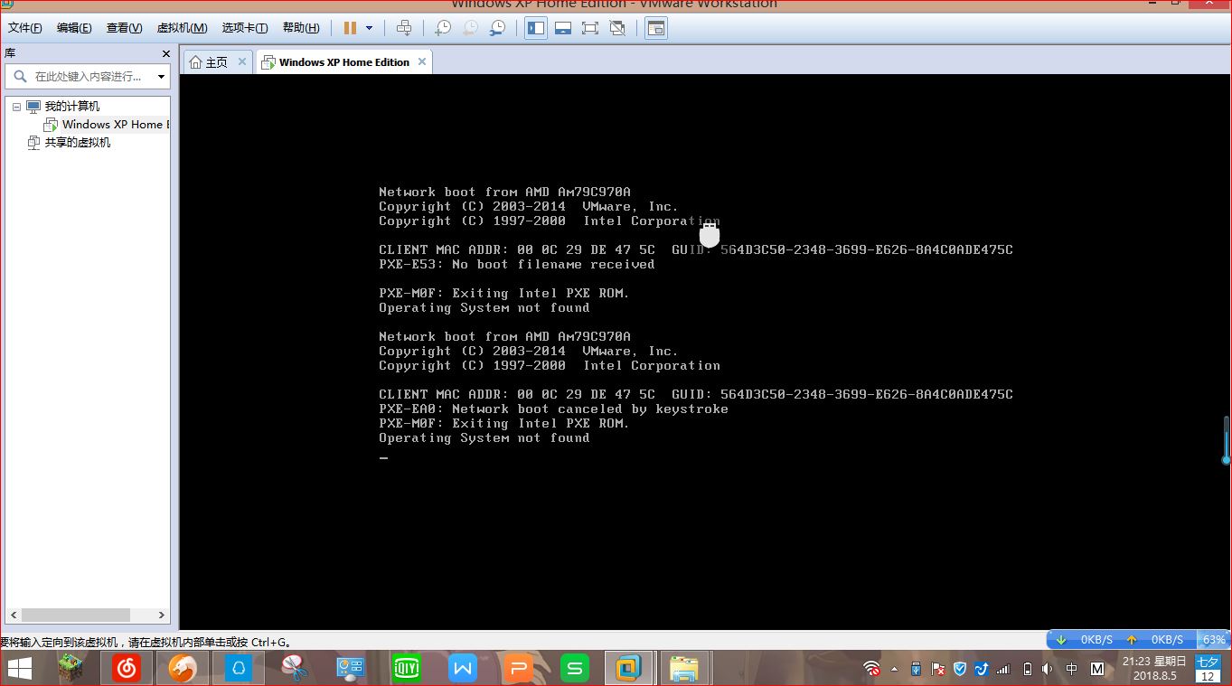Toggle the console view button

tap(656, 28)
